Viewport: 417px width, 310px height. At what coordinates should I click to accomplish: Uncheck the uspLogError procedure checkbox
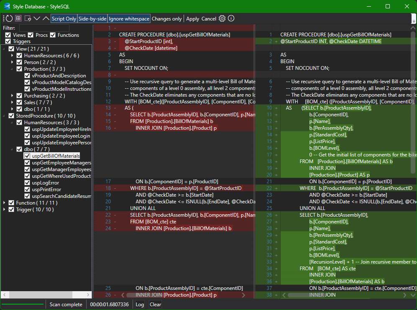(x=27, y=183)
